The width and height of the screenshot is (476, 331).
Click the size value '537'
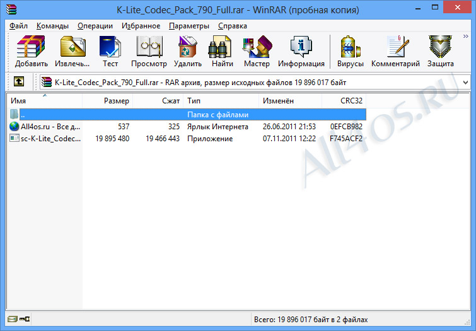pyautogui.click(x=124, y=126)
